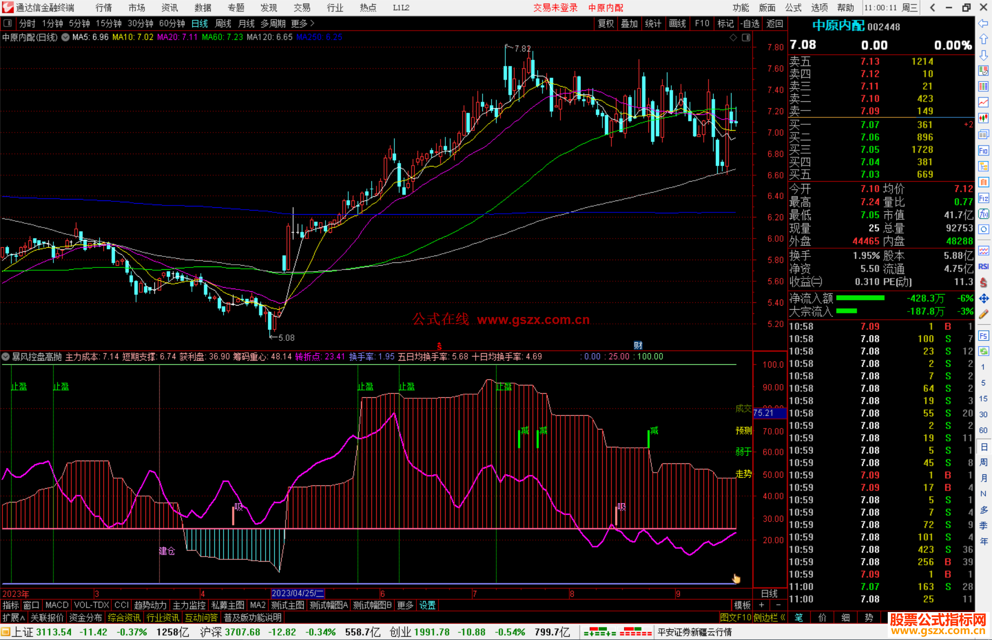
Task: Click the green 净流入额 flow bar
Action: 860,298
